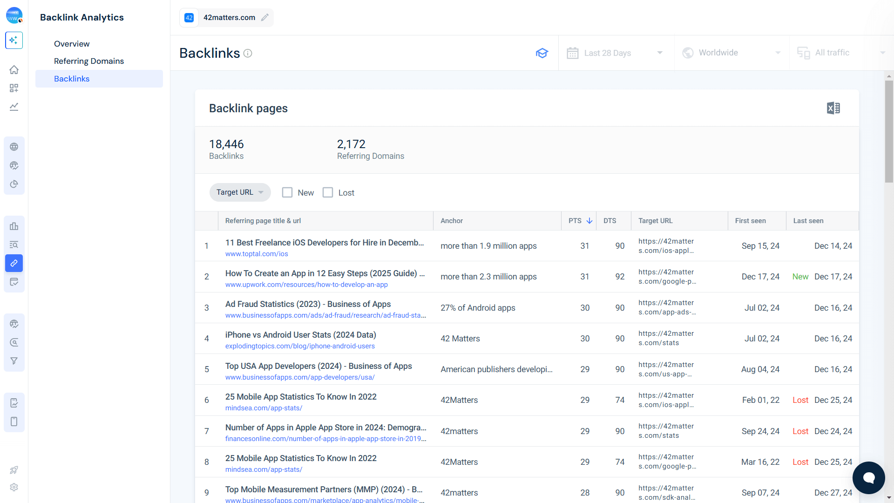This screenshot has height=503, width=894.
Task: Open the Last 28 Days date dropdown
Action: coord(616,53)
